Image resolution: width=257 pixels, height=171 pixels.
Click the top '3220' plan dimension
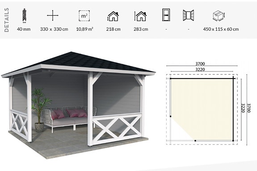(200, 70)
